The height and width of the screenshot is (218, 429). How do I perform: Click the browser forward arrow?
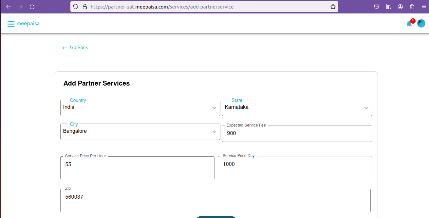[20, 7]
